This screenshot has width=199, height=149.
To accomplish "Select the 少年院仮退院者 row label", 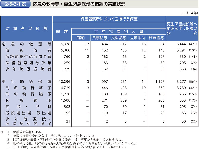I will click(x=28, y=69).
